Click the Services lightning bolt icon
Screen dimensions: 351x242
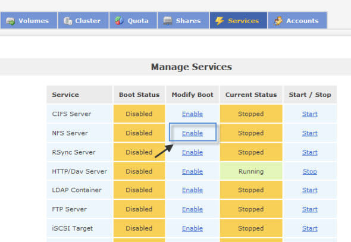click(x=220, y=21)
